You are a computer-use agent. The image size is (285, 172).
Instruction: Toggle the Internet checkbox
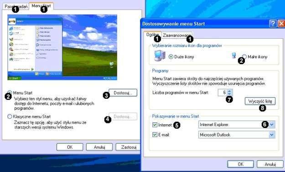(x=155, y=125)
